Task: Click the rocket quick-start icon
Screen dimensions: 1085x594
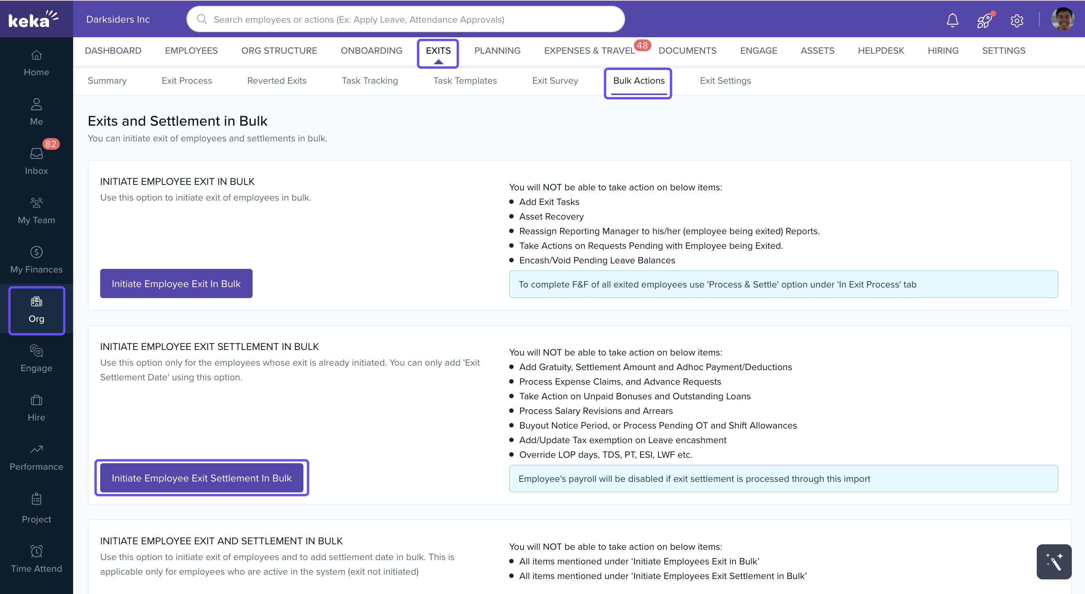Action: pos(984,20)
